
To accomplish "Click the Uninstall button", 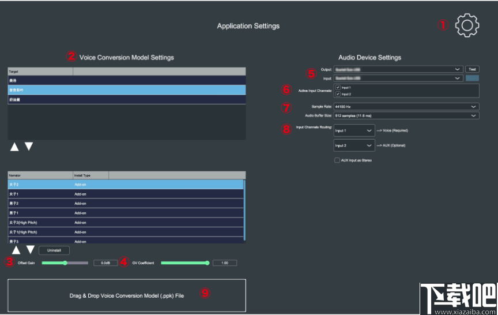I will point(54,250).
